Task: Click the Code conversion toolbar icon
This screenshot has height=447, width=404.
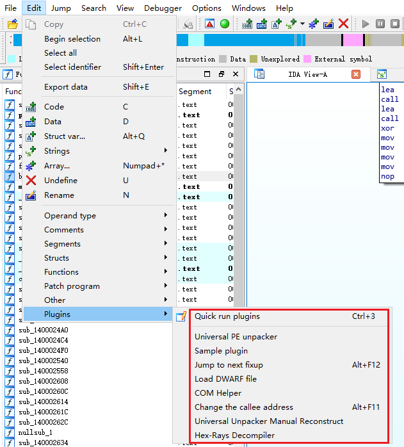Action: 247,24
